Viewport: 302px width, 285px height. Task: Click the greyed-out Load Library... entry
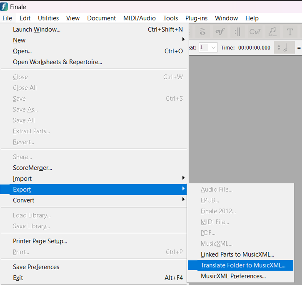point(94,215)
